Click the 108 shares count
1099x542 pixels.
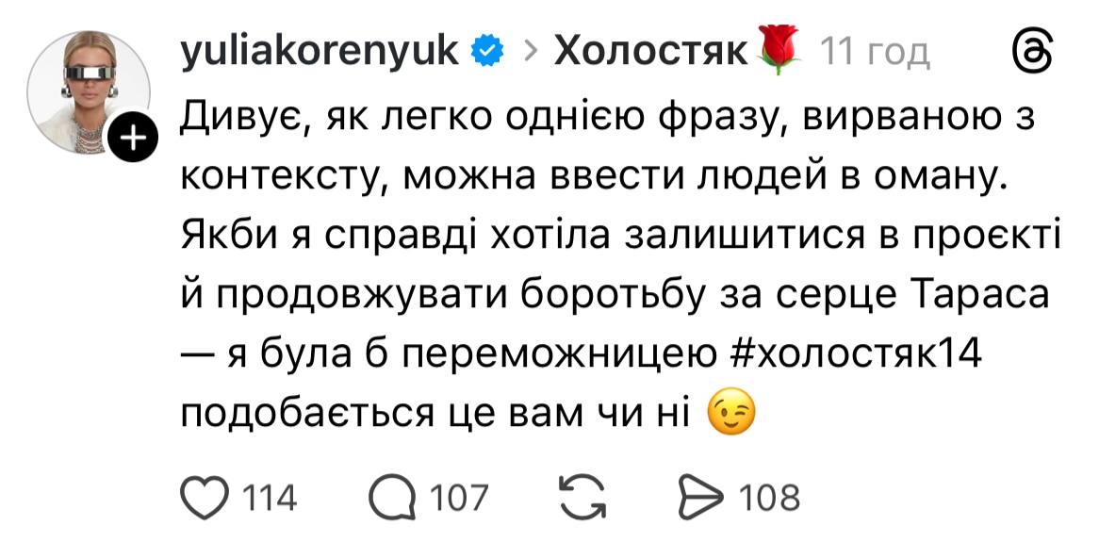[768, 497]
